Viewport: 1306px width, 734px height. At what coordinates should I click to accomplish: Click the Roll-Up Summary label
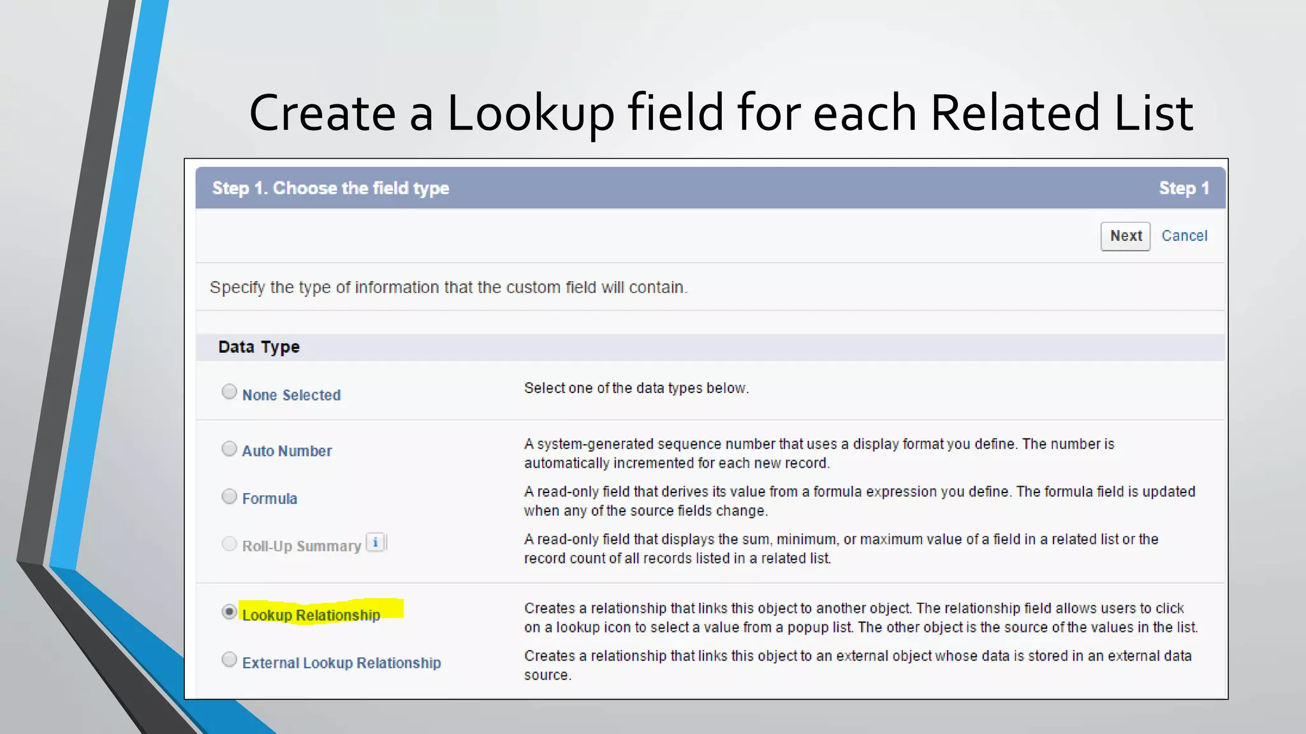302,546
